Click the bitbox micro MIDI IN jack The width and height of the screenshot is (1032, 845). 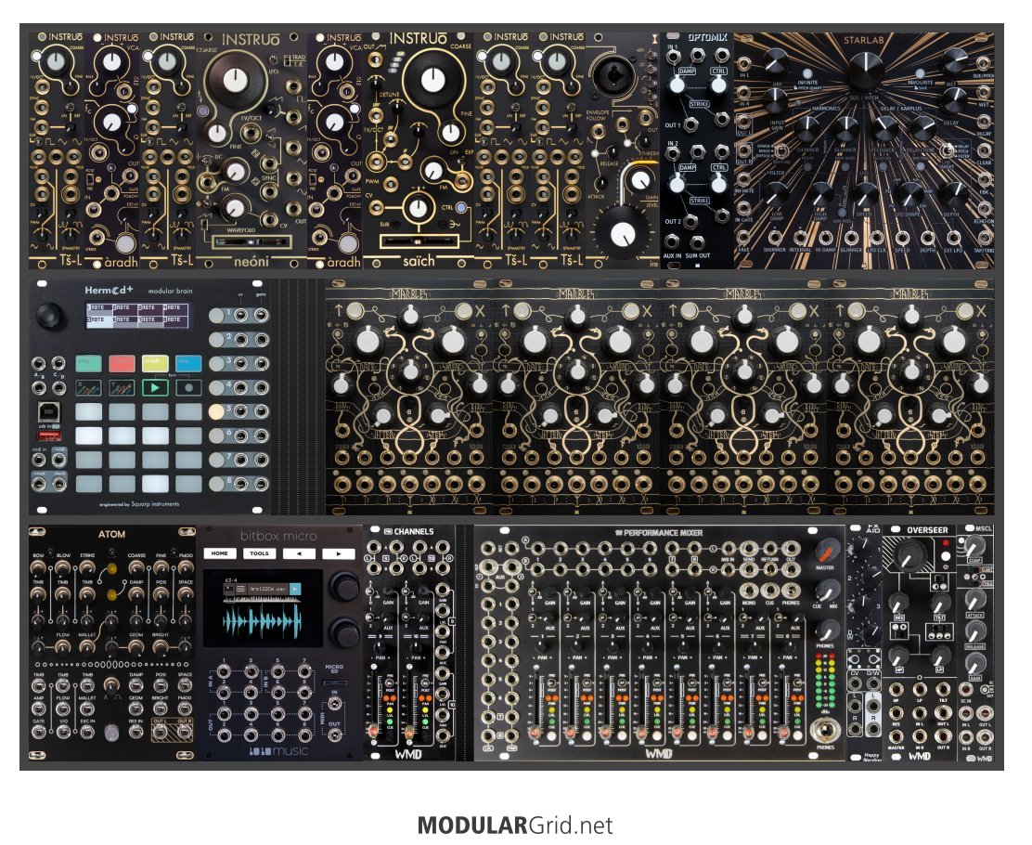point(334,706)
